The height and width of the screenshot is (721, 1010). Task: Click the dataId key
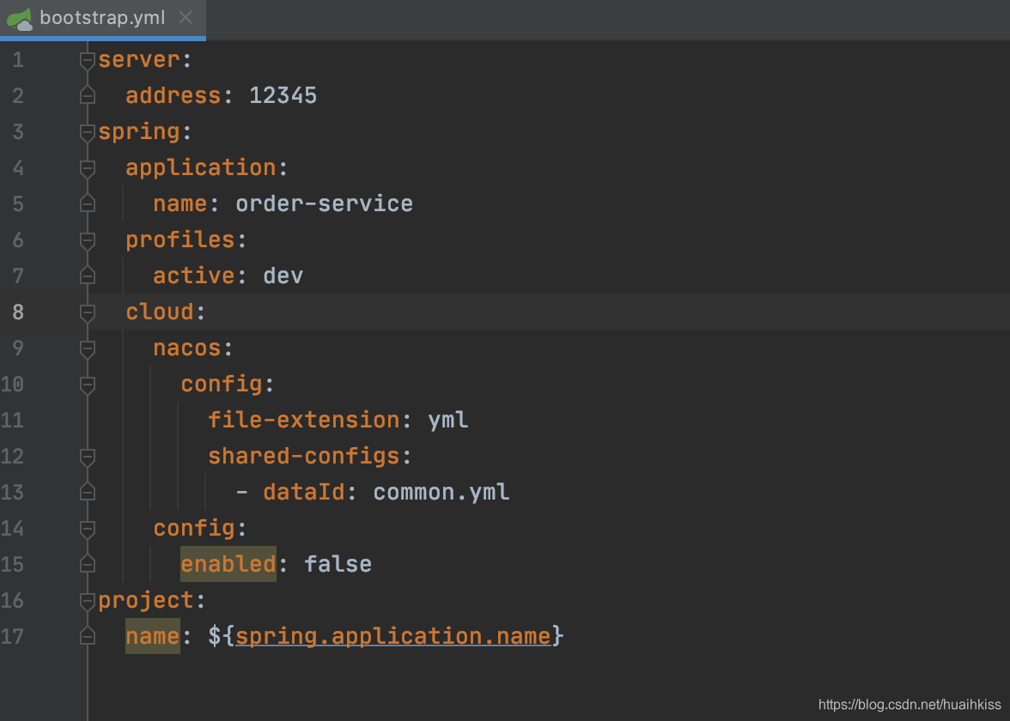pyautogui.click(x=304, y=493)
